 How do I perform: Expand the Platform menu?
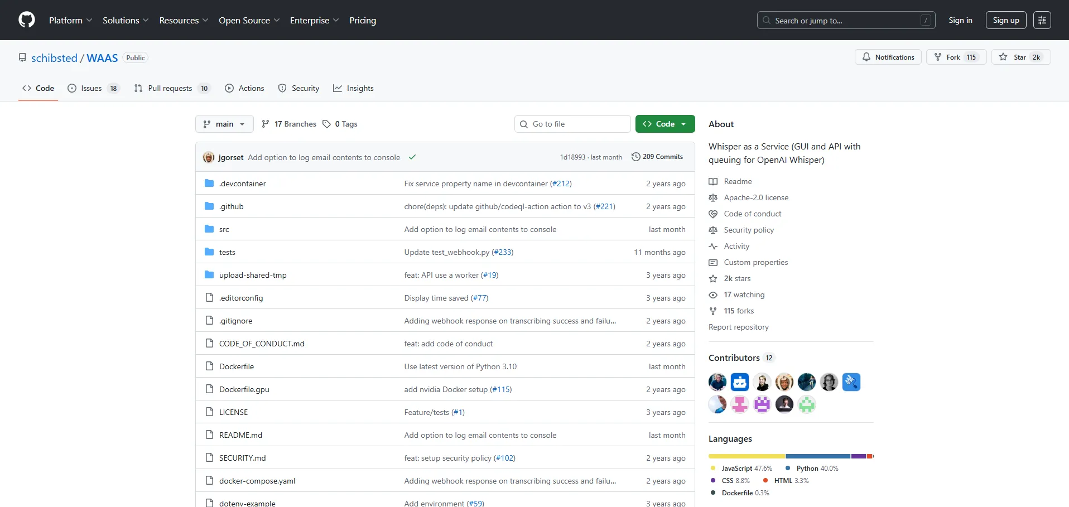70,20
